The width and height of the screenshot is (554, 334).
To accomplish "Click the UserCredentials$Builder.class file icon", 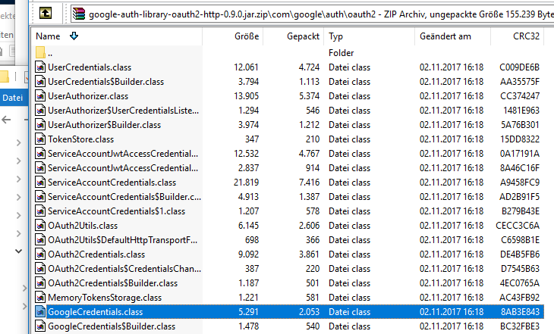I will pyautogui.click(x=40, y=82).
